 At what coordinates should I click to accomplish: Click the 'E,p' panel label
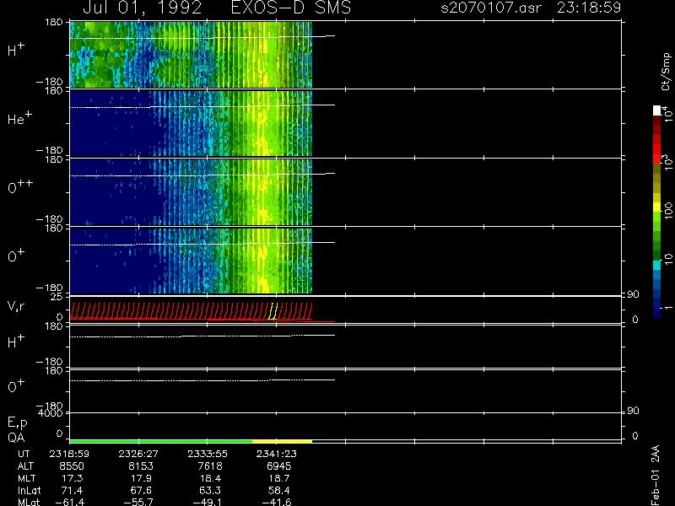point(17,423)
